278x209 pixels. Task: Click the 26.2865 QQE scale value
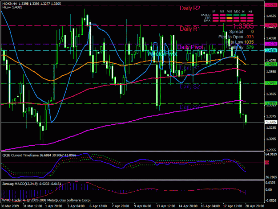[271, 177]
